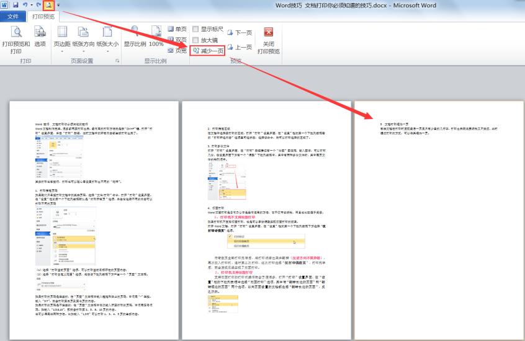Open the 文件 (File) tab
525x341 pixels.
[x=12, y=16]
